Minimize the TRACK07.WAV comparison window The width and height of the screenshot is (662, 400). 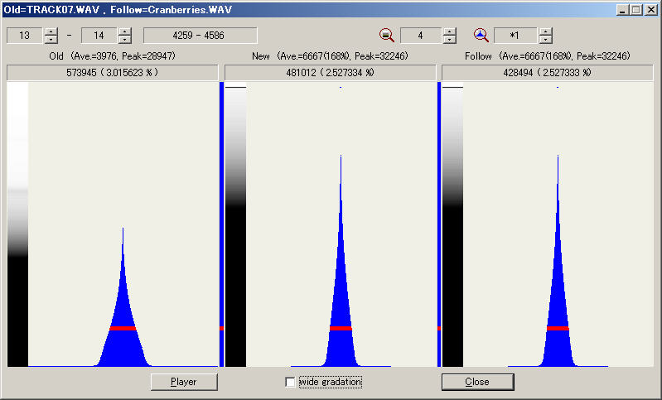click(621, 10)
